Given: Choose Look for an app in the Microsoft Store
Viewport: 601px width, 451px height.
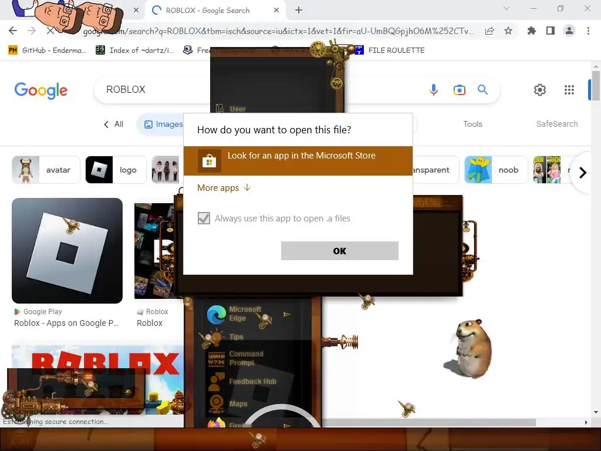Looking at the screenshot, I should click(298, 161).
